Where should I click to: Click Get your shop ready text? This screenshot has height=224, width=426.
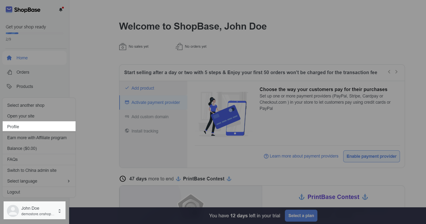coord(26,27)
